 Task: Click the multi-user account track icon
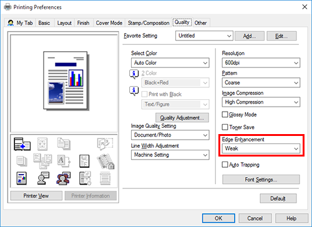coord(64,178)
